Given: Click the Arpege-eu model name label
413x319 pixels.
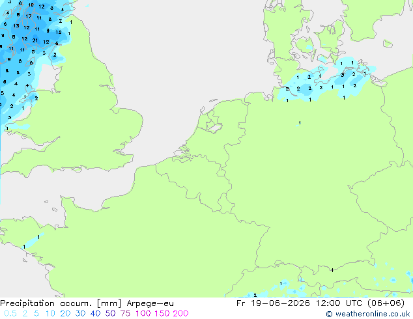Looking at the screenshot, I should (x=150, y=303).
